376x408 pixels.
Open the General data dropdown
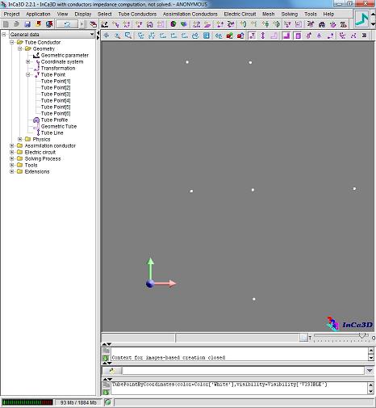click(52, 35)
